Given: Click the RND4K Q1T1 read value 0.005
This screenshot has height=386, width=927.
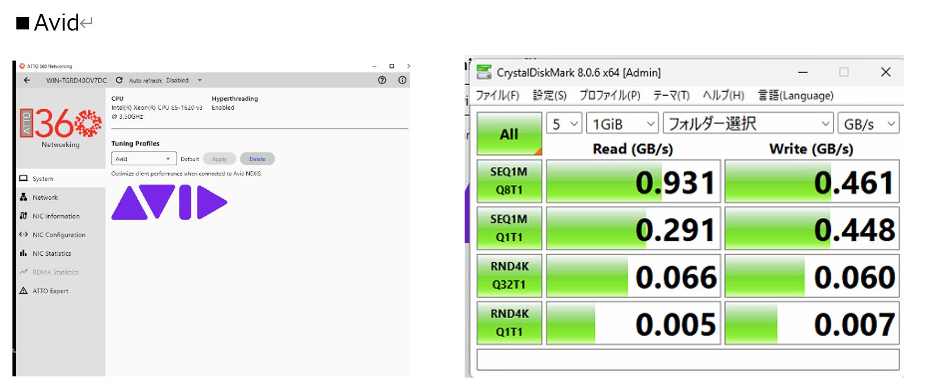Looking at the screenshot, I should point(633,323).
